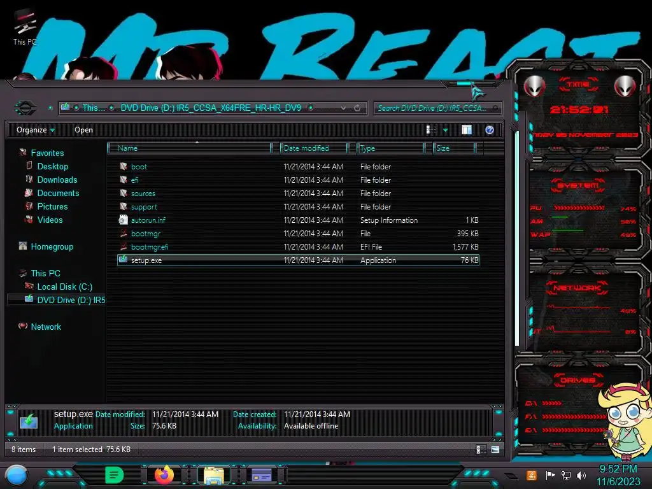Click the 'Setup Information' type cell

(x=389, y=220)
